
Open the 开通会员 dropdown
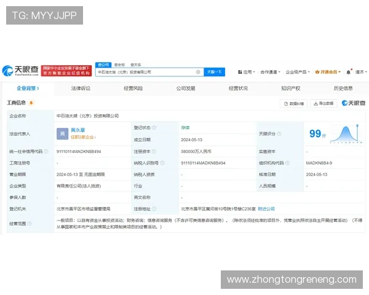coord(328,72)
